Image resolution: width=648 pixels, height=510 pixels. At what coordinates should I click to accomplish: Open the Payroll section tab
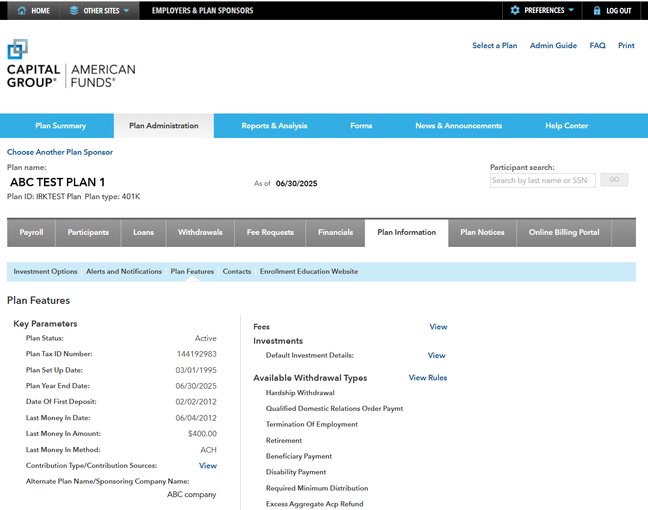point(31,233)
